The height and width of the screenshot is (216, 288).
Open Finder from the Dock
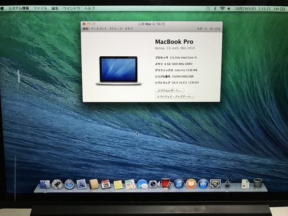click(45, 184)
